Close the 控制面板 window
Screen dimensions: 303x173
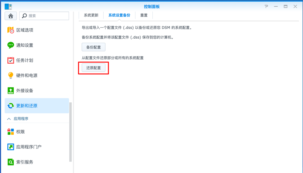(295, 6)
